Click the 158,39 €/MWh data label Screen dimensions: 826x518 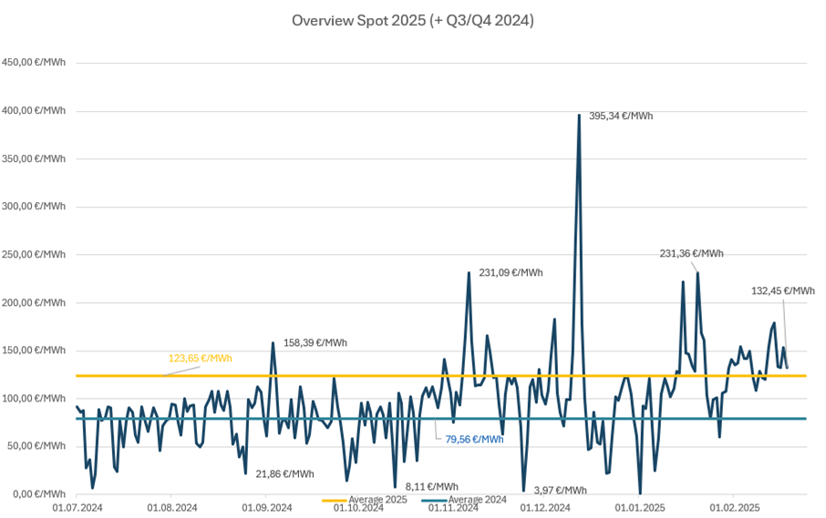(315, 343)
